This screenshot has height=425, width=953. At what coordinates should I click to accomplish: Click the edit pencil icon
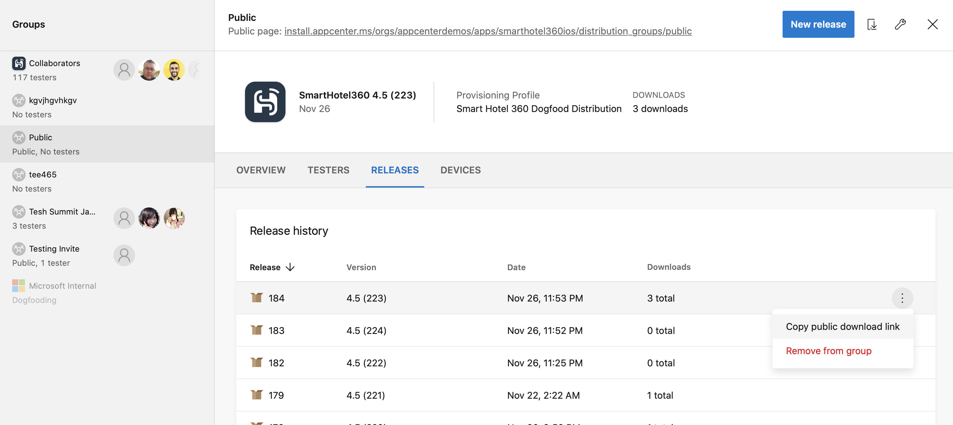[x=901, y=24]
